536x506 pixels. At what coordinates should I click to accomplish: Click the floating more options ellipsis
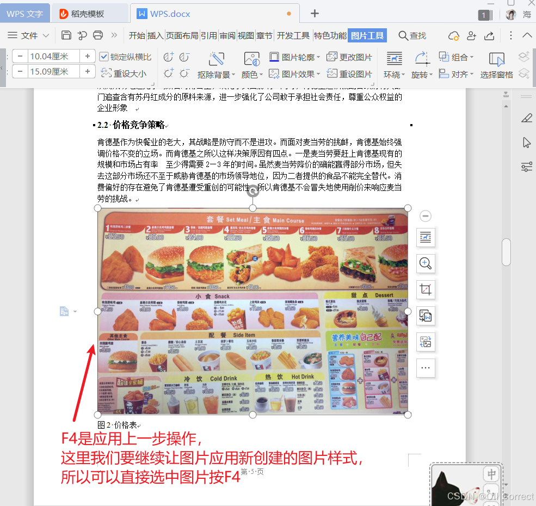[x=425, y=368]
